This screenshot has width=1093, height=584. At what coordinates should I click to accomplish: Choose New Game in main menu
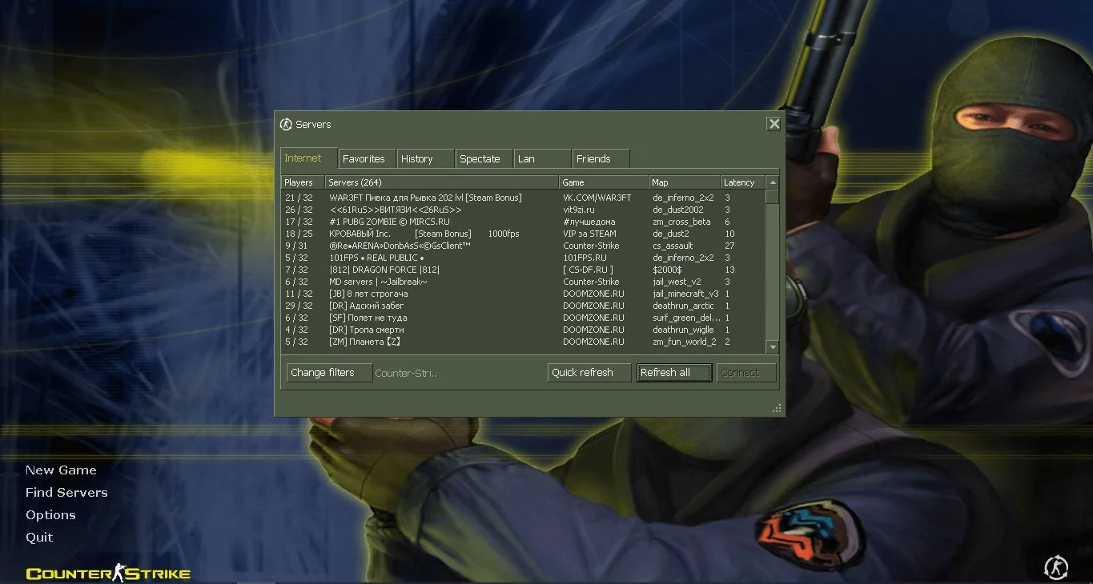(61, 470)
